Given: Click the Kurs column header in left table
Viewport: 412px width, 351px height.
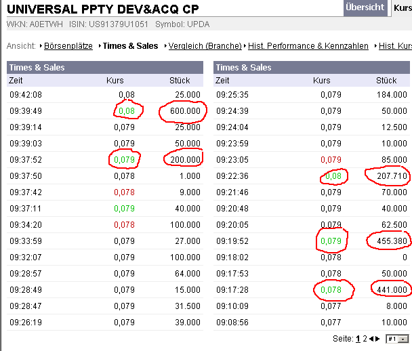Looking at the screenshot, I should pos(115,81).
